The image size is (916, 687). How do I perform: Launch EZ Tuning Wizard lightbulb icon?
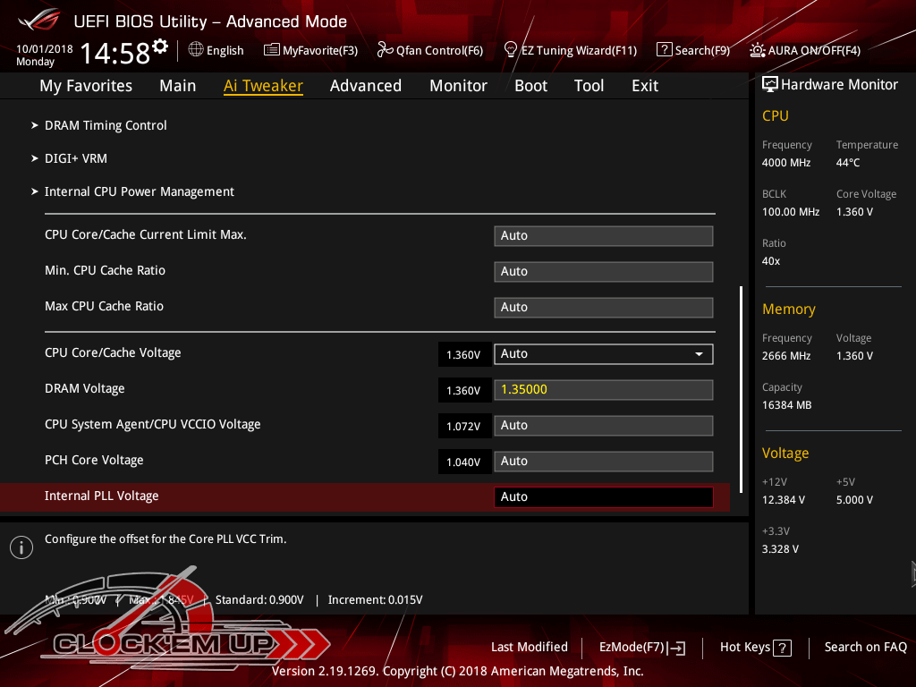point(511,49)
